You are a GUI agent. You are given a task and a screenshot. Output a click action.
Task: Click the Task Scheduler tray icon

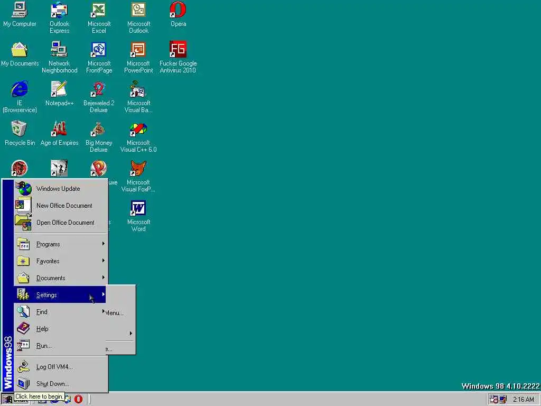pos(494,400)
